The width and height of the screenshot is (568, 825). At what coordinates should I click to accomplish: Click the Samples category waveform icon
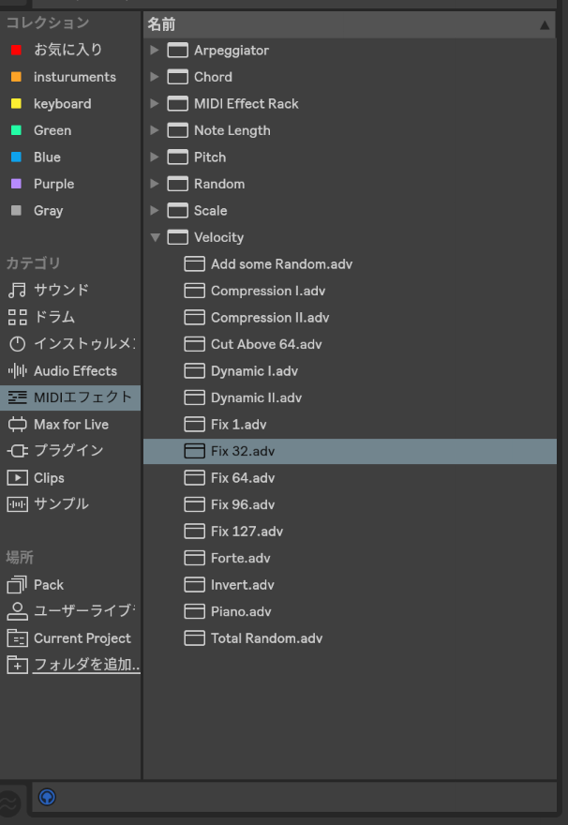[x=17, y=504]
